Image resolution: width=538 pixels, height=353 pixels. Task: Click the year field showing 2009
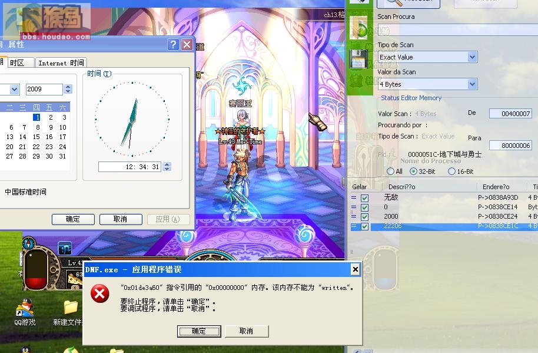[44, 89]
